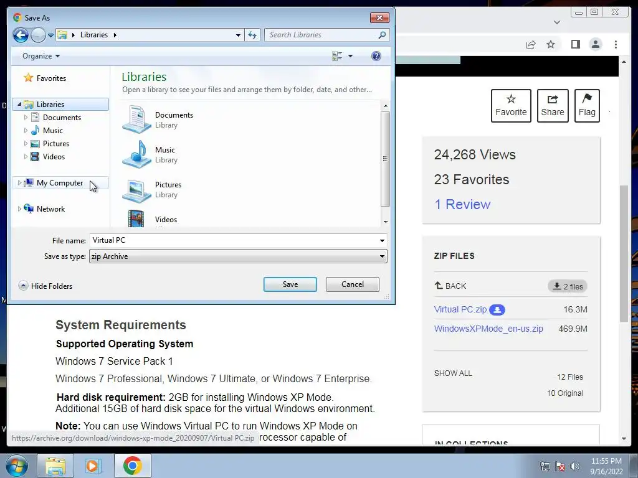Click the Chrome taskbar icon
The image size is (638, 478).
(x=132, y=466)
